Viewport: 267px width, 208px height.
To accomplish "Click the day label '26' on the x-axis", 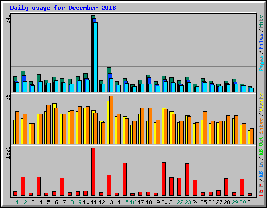I will tap(211, 202).
